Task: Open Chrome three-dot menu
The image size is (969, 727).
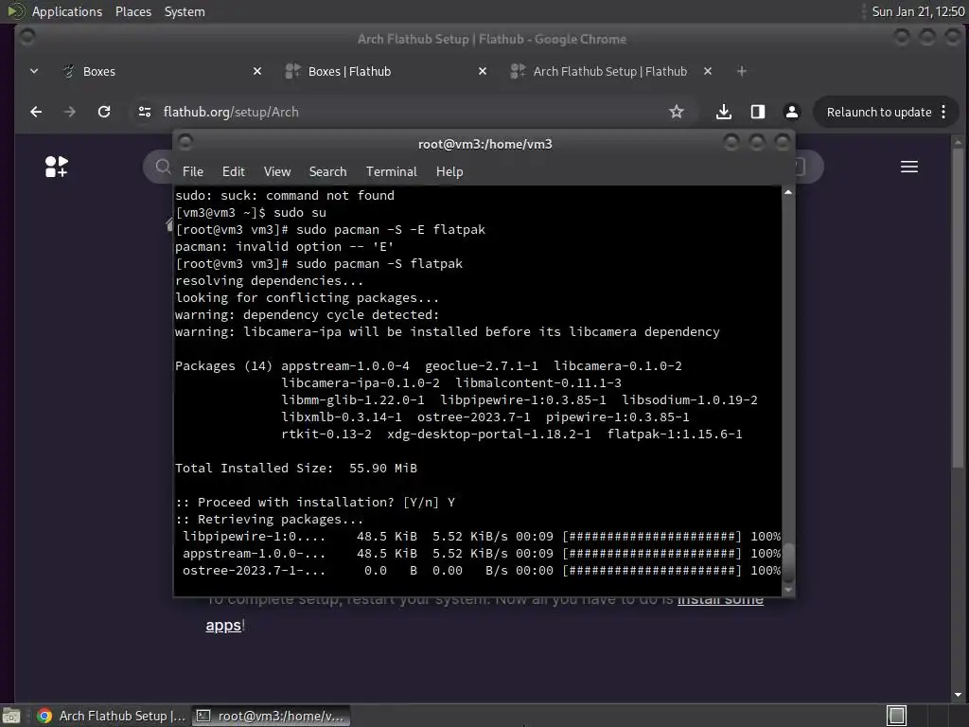Action: 943,112
